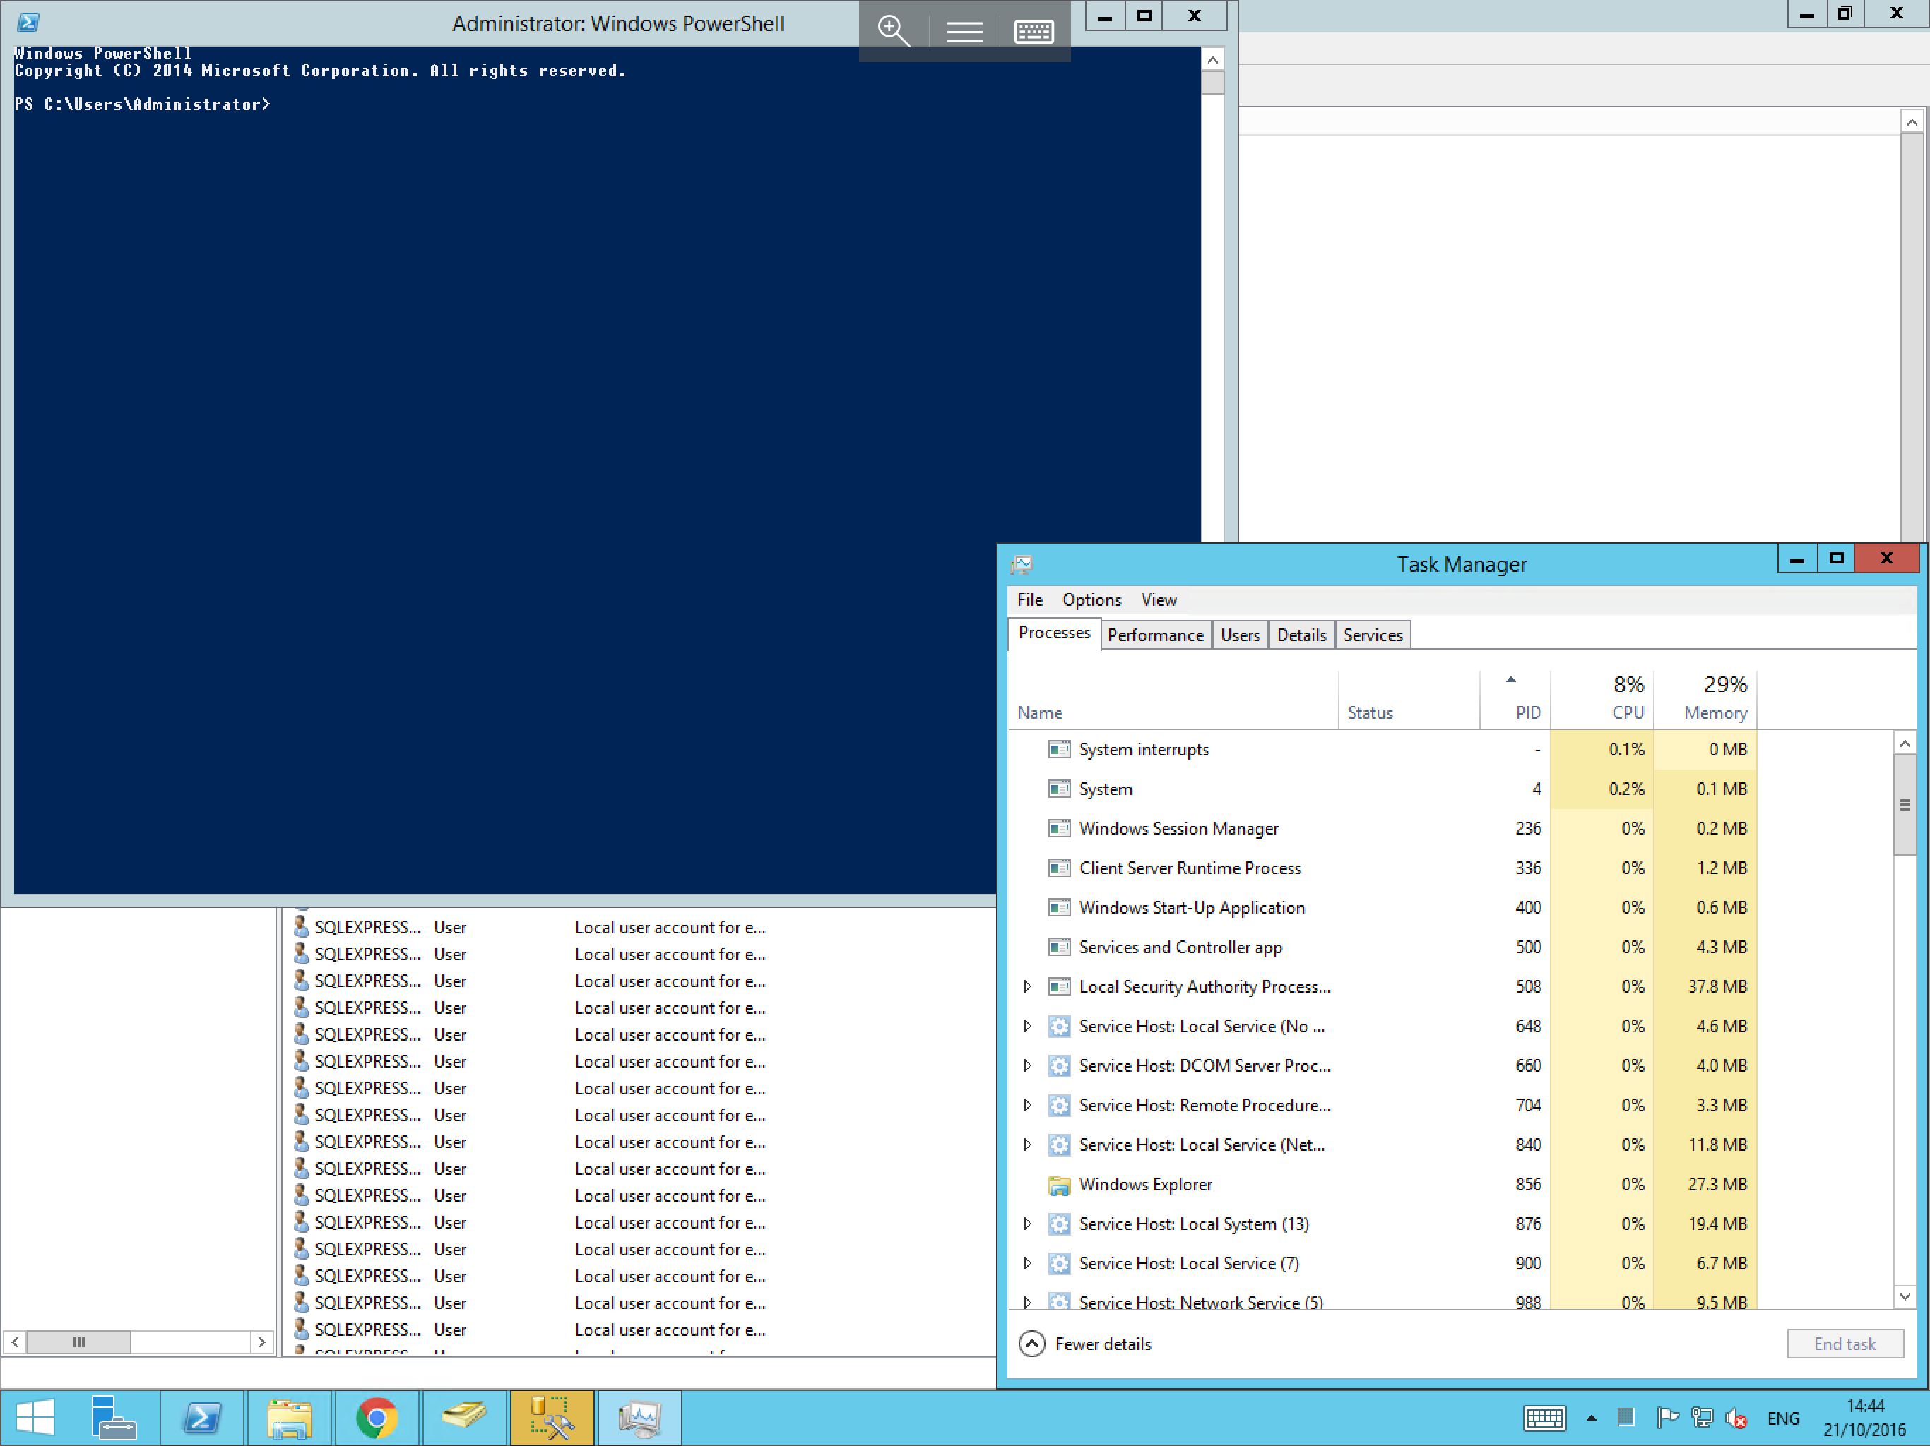The image size is (1930, 1446).
Task: Click the End task button
Action: [x=1845, y=1344]
